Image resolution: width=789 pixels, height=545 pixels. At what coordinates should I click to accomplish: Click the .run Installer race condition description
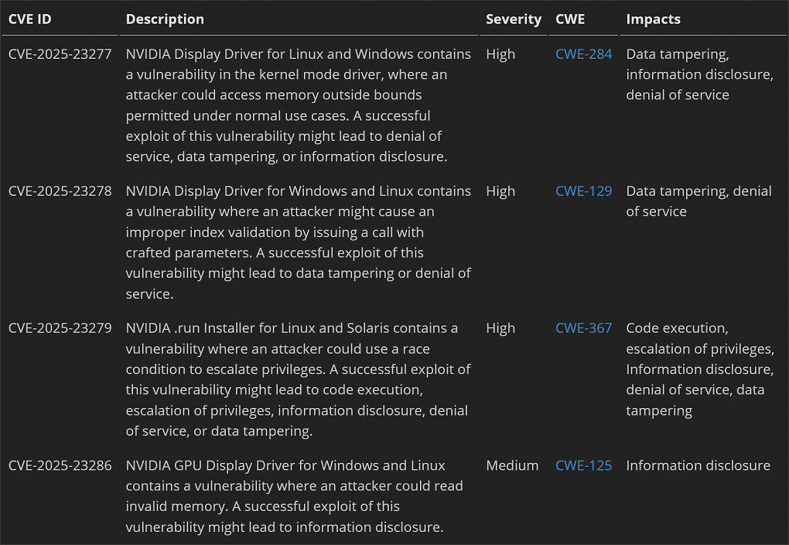[x=298, y=379]
